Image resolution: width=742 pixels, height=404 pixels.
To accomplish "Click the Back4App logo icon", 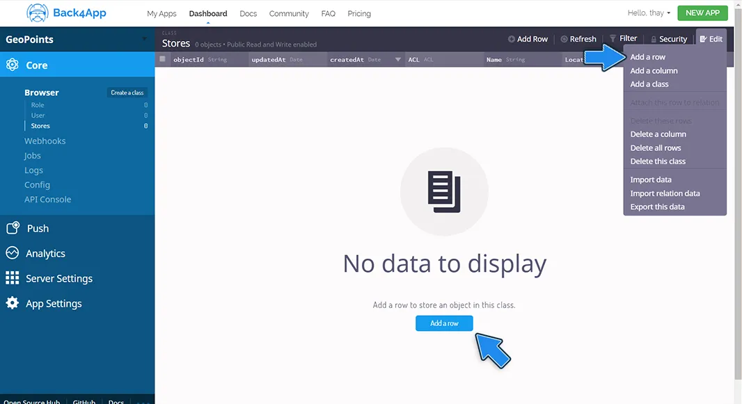I will 38,13.
